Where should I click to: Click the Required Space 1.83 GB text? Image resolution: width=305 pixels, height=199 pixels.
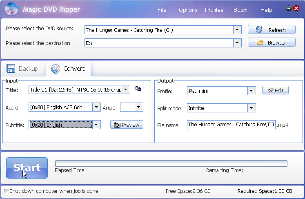click(x=265, y=191)
